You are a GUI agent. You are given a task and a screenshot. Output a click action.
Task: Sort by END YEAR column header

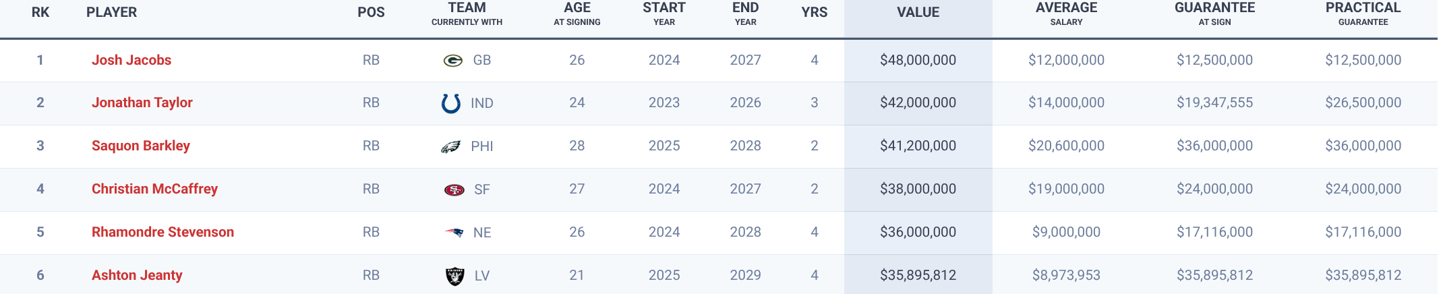point(745,13)
